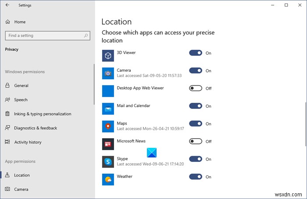Image resolution: width=307 pixels, height=199 pixels.
Task: Enable Desktop App Web Viewer location toggle
Action: (x=196, y=88)
